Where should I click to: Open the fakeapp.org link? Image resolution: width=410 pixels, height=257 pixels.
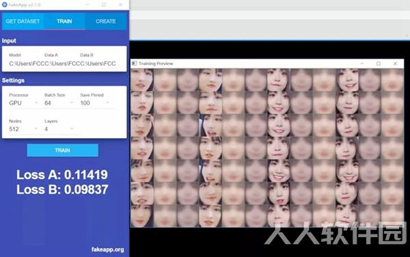tap(107, 249)
